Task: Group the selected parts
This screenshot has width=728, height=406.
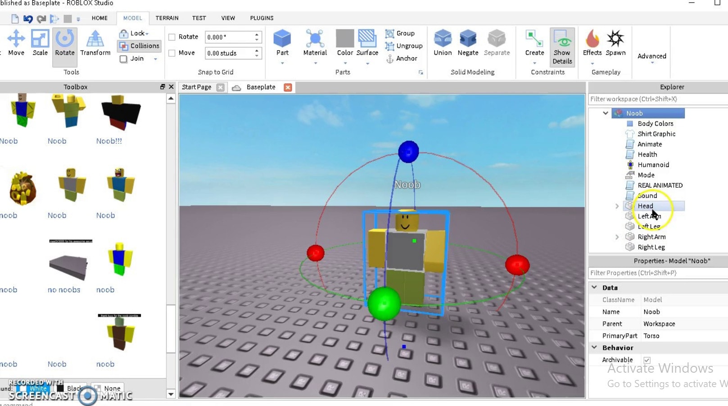Action: click(400, 33)
